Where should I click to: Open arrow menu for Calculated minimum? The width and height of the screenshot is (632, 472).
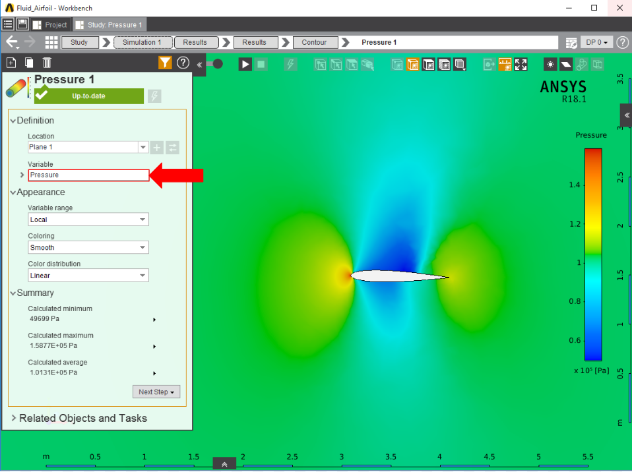(x=154, y=319)
